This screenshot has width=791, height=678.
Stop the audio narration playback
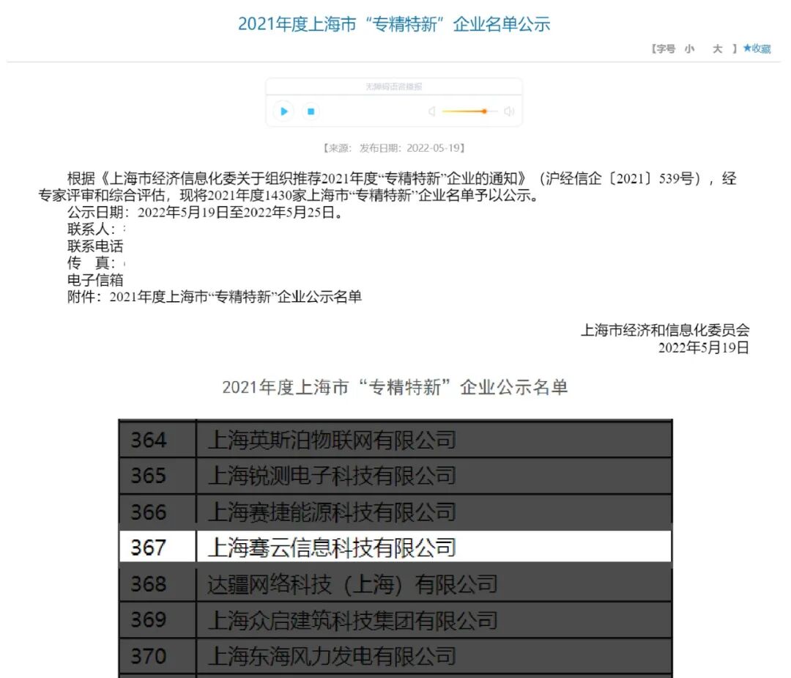(311, 111)
